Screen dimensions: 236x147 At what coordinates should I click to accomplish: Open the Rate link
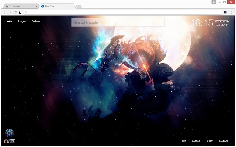pyautogui.click(x=183, y=141)
